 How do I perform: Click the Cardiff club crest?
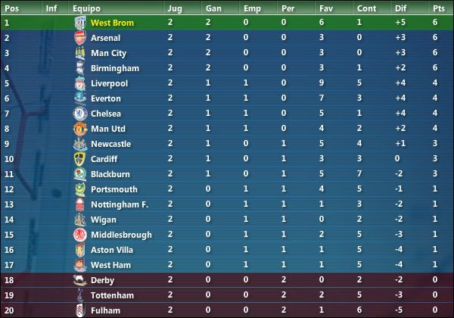(x=80, y=159)
